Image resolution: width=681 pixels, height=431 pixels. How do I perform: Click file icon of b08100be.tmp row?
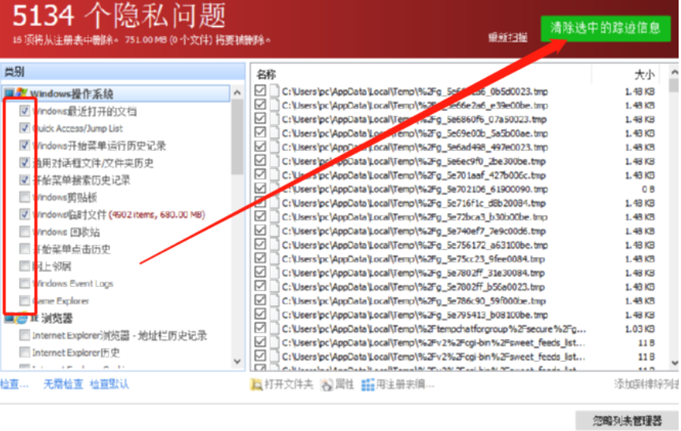tap(275, 315)
